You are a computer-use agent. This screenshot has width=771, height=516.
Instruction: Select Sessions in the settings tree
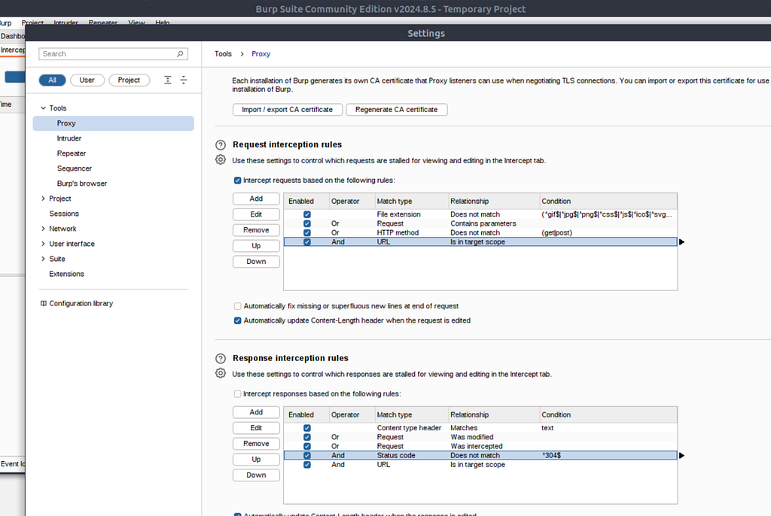pos(64,214)
